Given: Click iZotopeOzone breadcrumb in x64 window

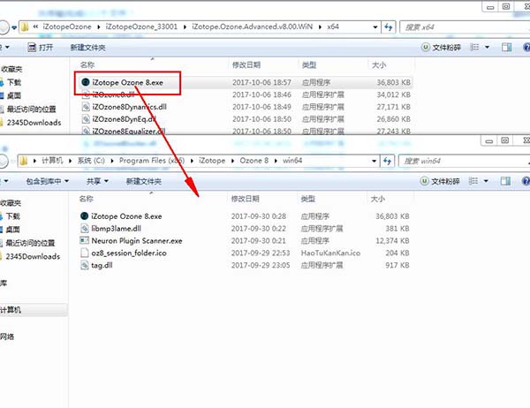Looking at the screenshot, I should click(67, 26).
